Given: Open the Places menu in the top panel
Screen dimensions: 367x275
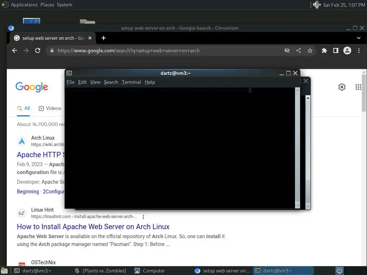Looking at the screenshot, I should point(47,5).
